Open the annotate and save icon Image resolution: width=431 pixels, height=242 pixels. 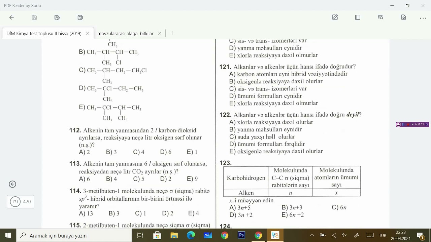[x=57, y=17]
